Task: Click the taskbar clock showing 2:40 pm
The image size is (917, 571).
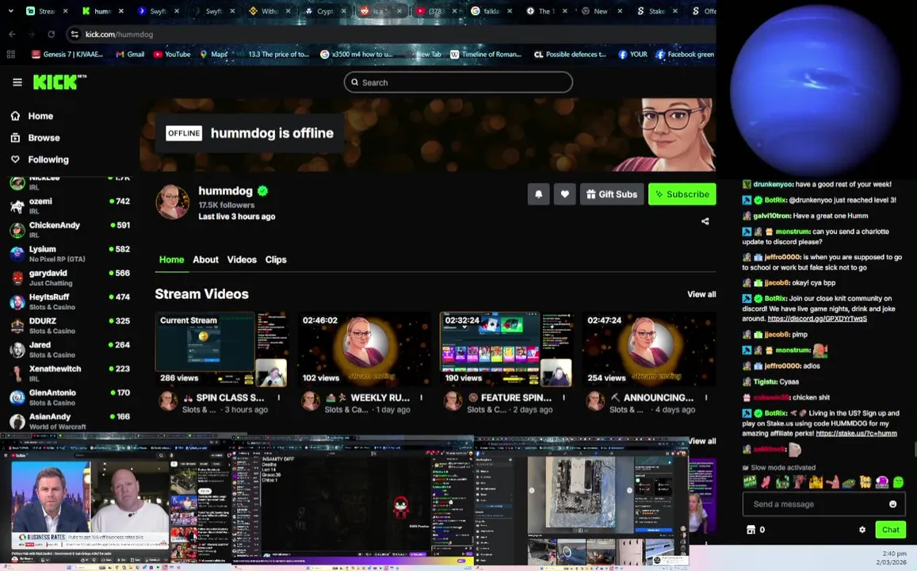Action: point(895,553)
